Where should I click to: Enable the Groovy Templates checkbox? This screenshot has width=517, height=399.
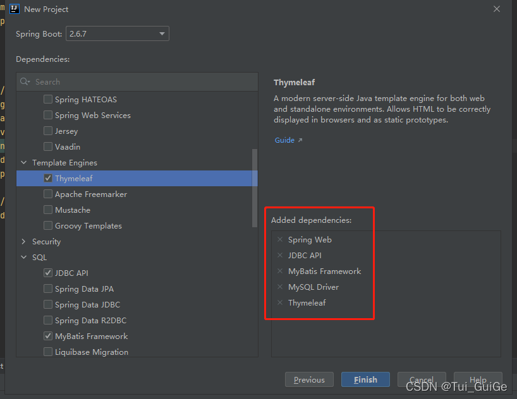pos(48,225)
